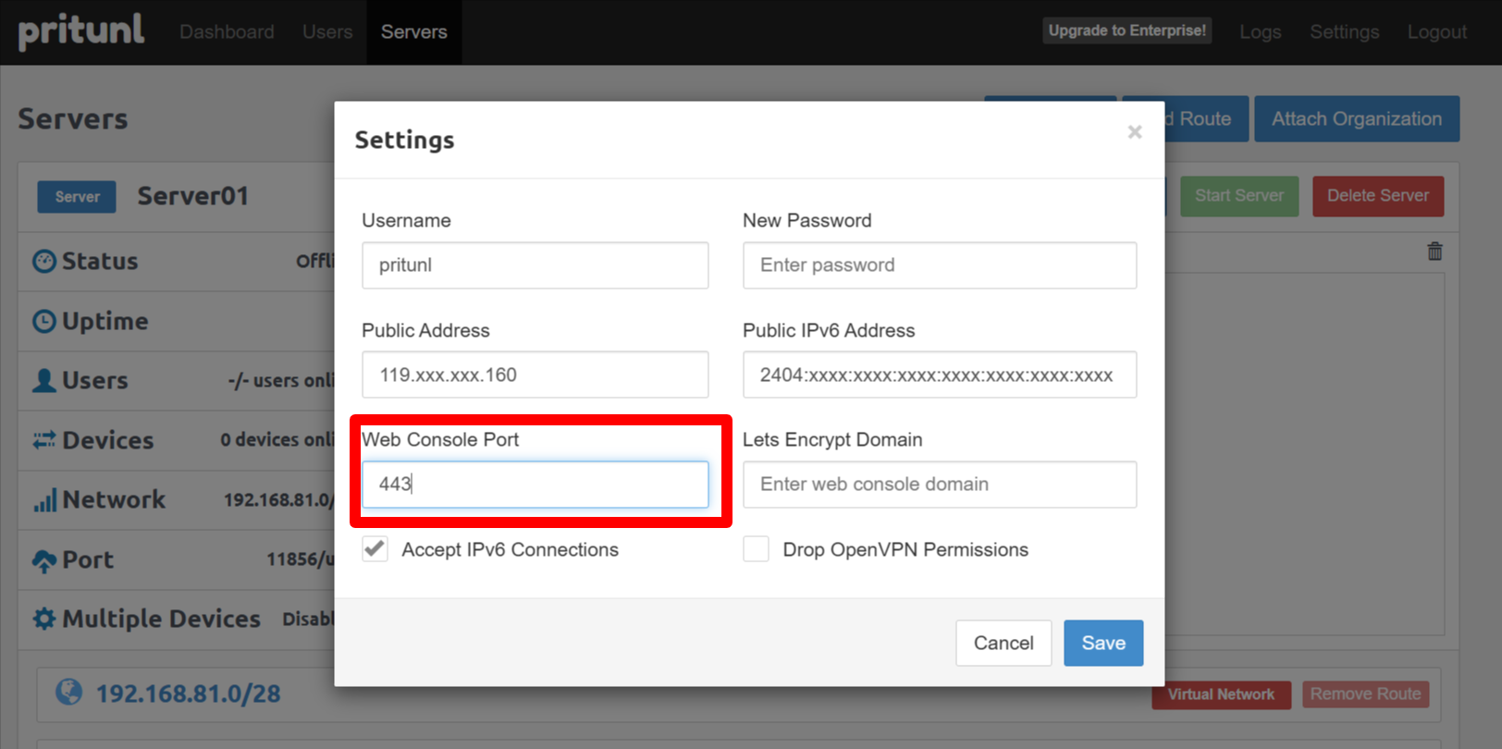Click the blue Server tag label
This screenshot has height=749, width=1502.
pos(77,197)
